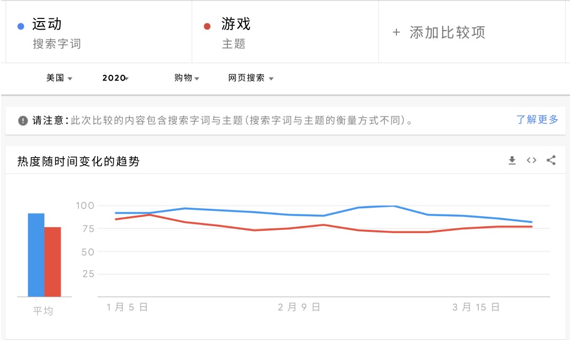Click the blue average bar
The image size is (570, 340).
coord(36,255)
